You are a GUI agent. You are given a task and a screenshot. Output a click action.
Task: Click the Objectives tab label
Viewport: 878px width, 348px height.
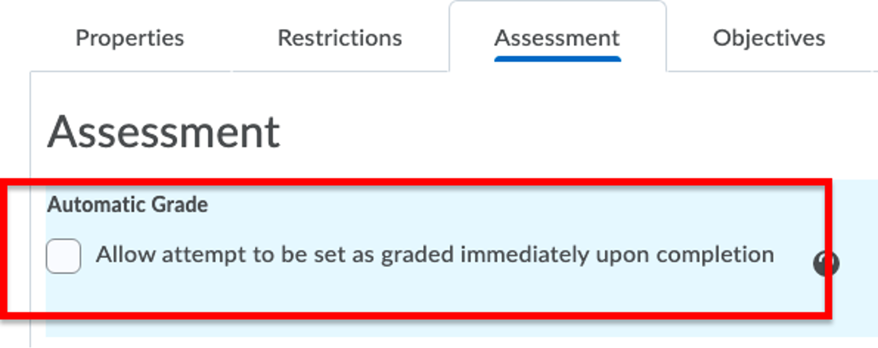(x=770, y=38)
